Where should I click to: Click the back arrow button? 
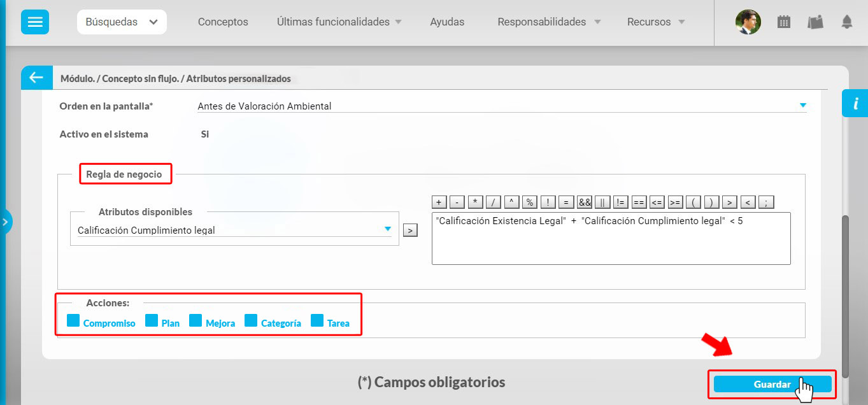pos(36,78)
